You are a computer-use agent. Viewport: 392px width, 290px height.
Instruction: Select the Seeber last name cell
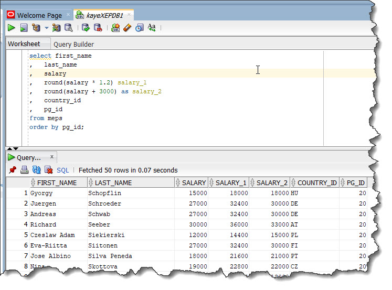tap(131, 224)
